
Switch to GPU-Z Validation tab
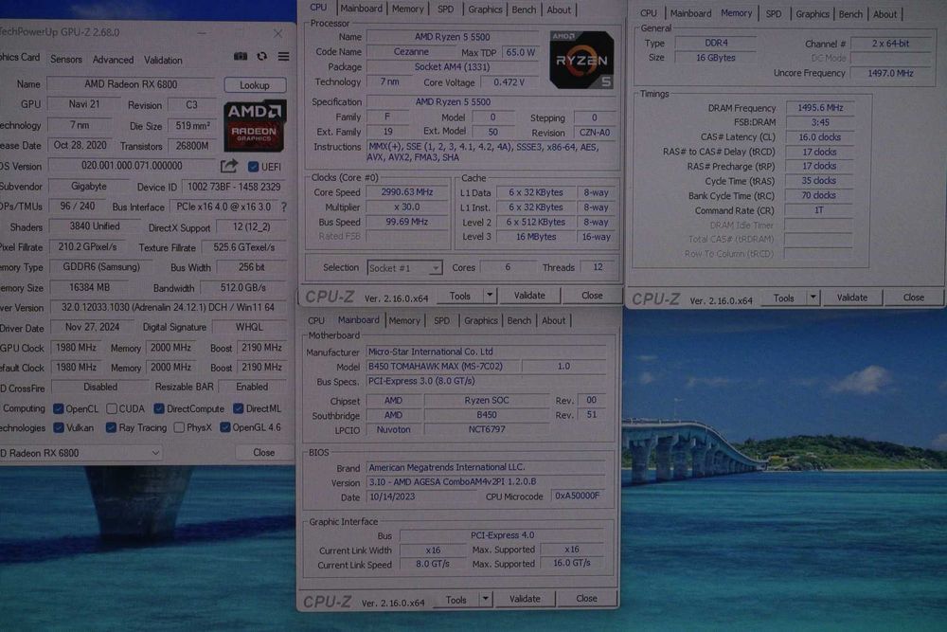[163, 60]
